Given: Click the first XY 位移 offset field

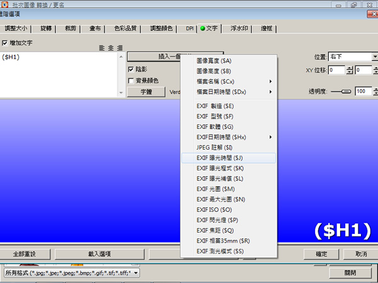Looking at the screenshot, I should pyautogui.click(x=337, y=70).
